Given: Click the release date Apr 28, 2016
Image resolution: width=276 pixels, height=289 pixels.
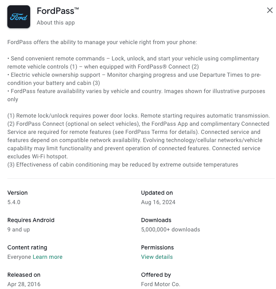Looking at the screenshot, I should pos(24,284).
